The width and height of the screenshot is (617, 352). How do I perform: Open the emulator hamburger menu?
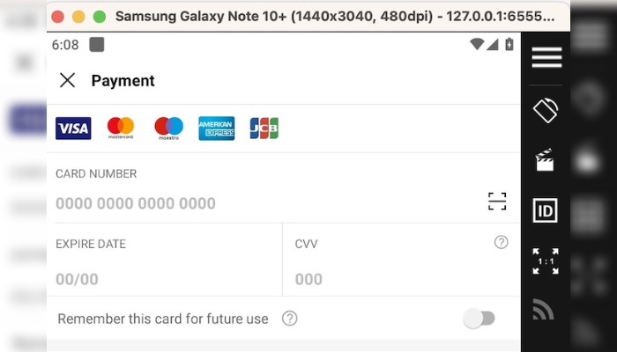[546, 57]
